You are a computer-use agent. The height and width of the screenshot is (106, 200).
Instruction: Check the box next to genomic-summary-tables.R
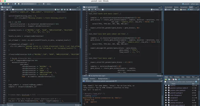(166, 88)
